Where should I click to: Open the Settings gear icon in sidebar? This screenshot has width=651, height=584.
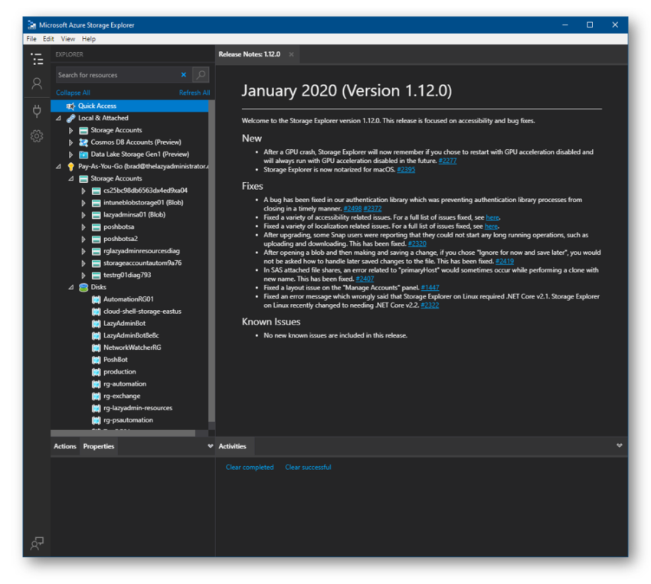click(37, 135)
